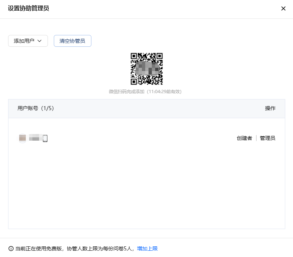The height and width of the screenshot is (257, 293).
Task: Click the 增加上限 link
Action: (147, 249)
